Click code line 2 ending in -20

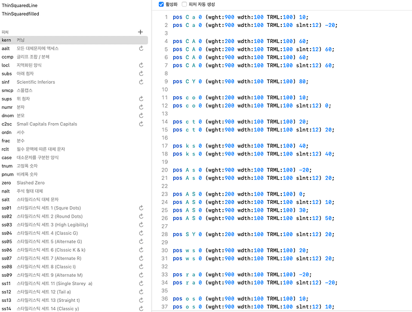tap(255, 25)
